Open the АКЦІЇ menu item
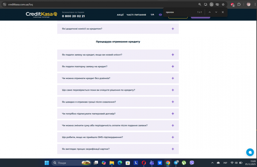 point(120,15)
